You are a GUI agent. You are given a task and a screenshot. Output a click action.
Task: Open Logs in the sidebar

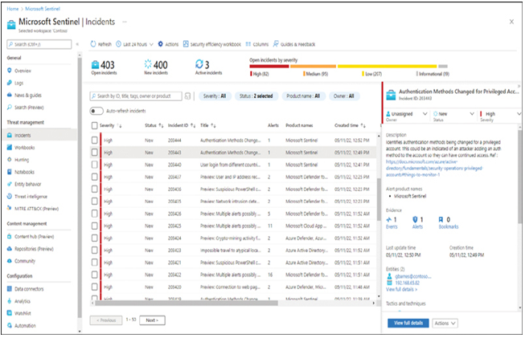click(x=18, y=83)
